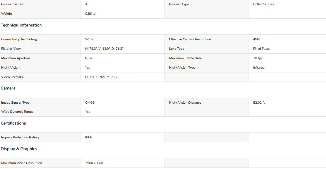Click the Field of View values

coord(104,49)
